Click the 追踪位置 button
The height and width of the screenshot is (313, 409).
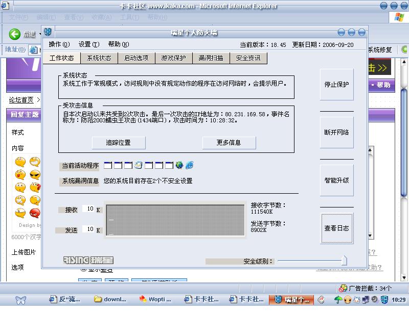click(119, 143)
